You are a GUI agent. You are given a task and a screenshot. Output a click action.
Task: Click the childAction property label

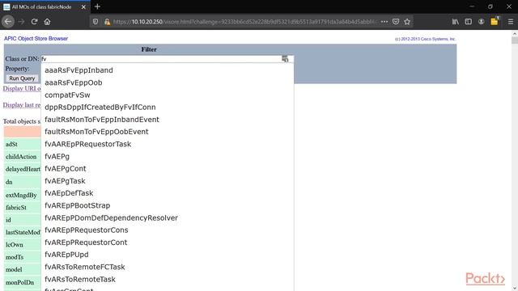pos(21,157)
